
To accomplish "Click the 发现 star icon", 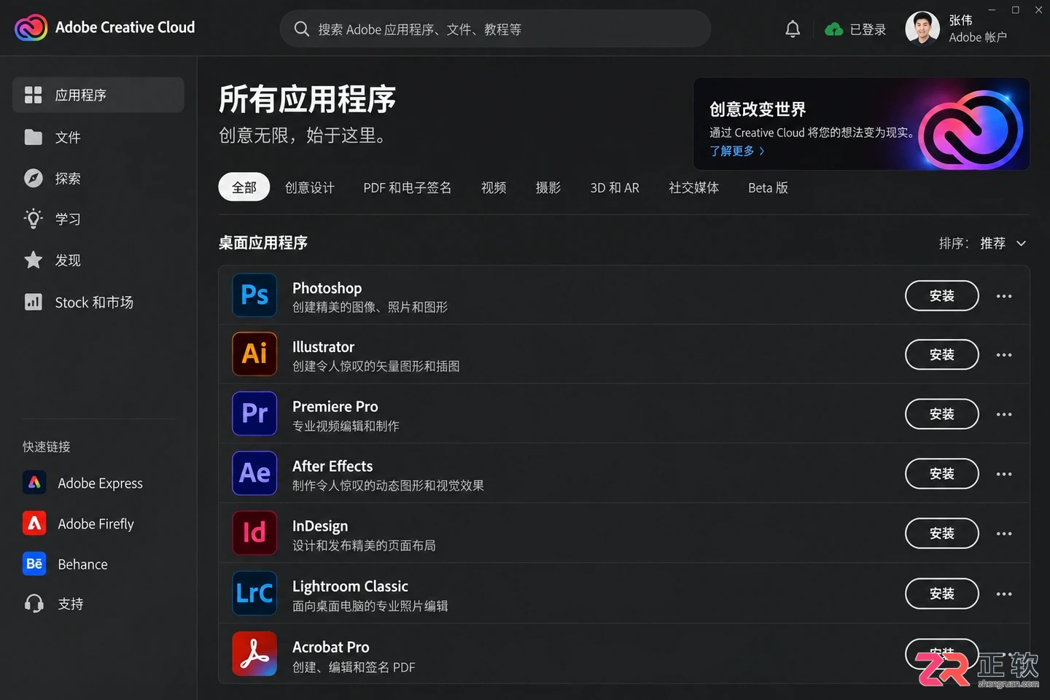I will tap(34, 260).
